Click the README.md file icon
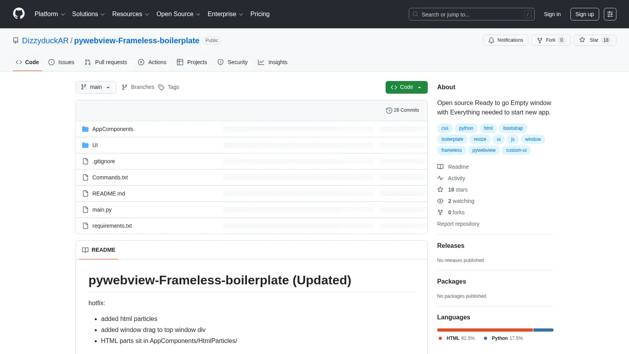 pyautogui.click(x=85, y=194)
